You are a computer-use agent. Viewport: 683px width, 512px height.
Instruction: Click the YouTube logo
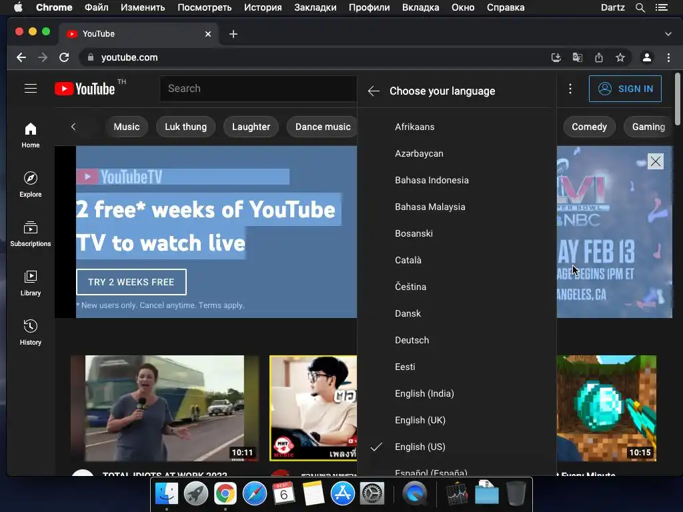[85, 89]
